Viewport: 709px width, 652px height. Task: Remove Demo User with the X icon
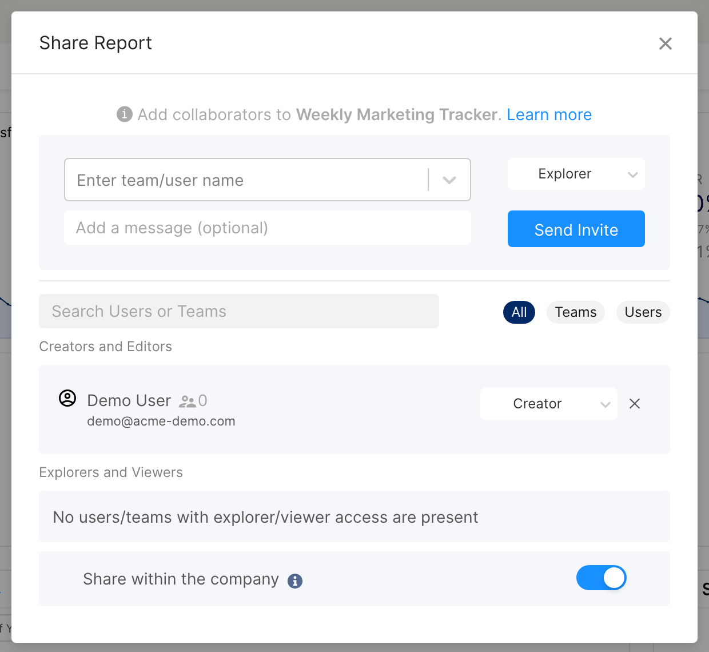click(x=634, y=404)
